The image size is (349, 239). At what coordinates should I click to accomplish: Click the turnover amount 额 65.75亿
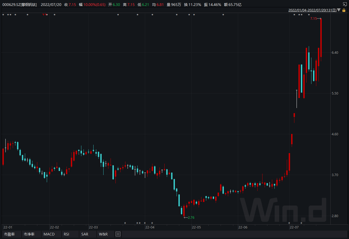pos(233,5)
